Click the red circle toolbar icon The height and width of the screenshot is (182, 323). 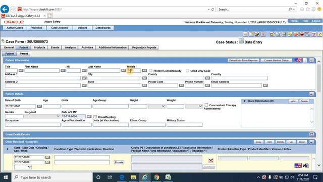[302, 34]
